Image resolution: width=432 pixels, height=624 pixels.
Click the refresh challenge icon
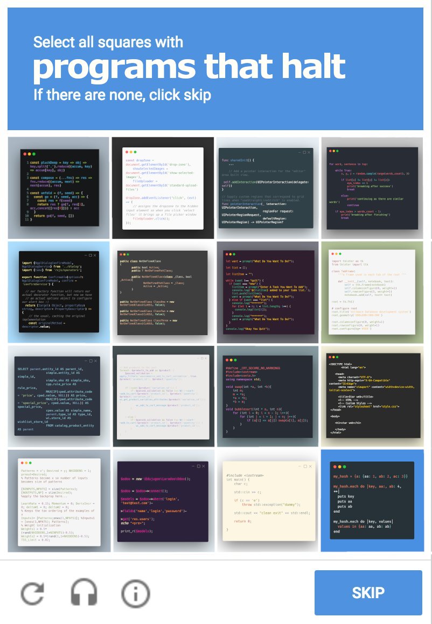(32, 593)
